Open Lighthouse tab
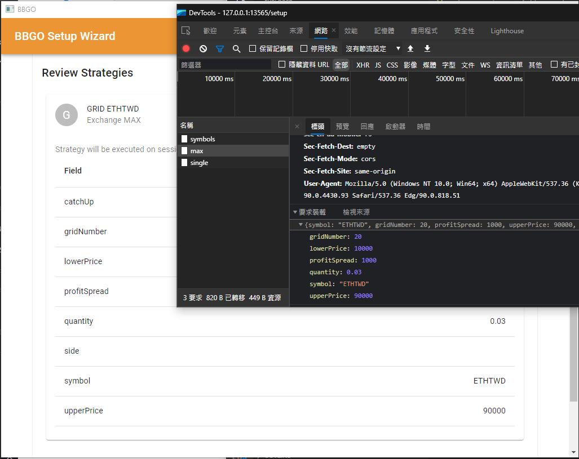 point(507,30)
